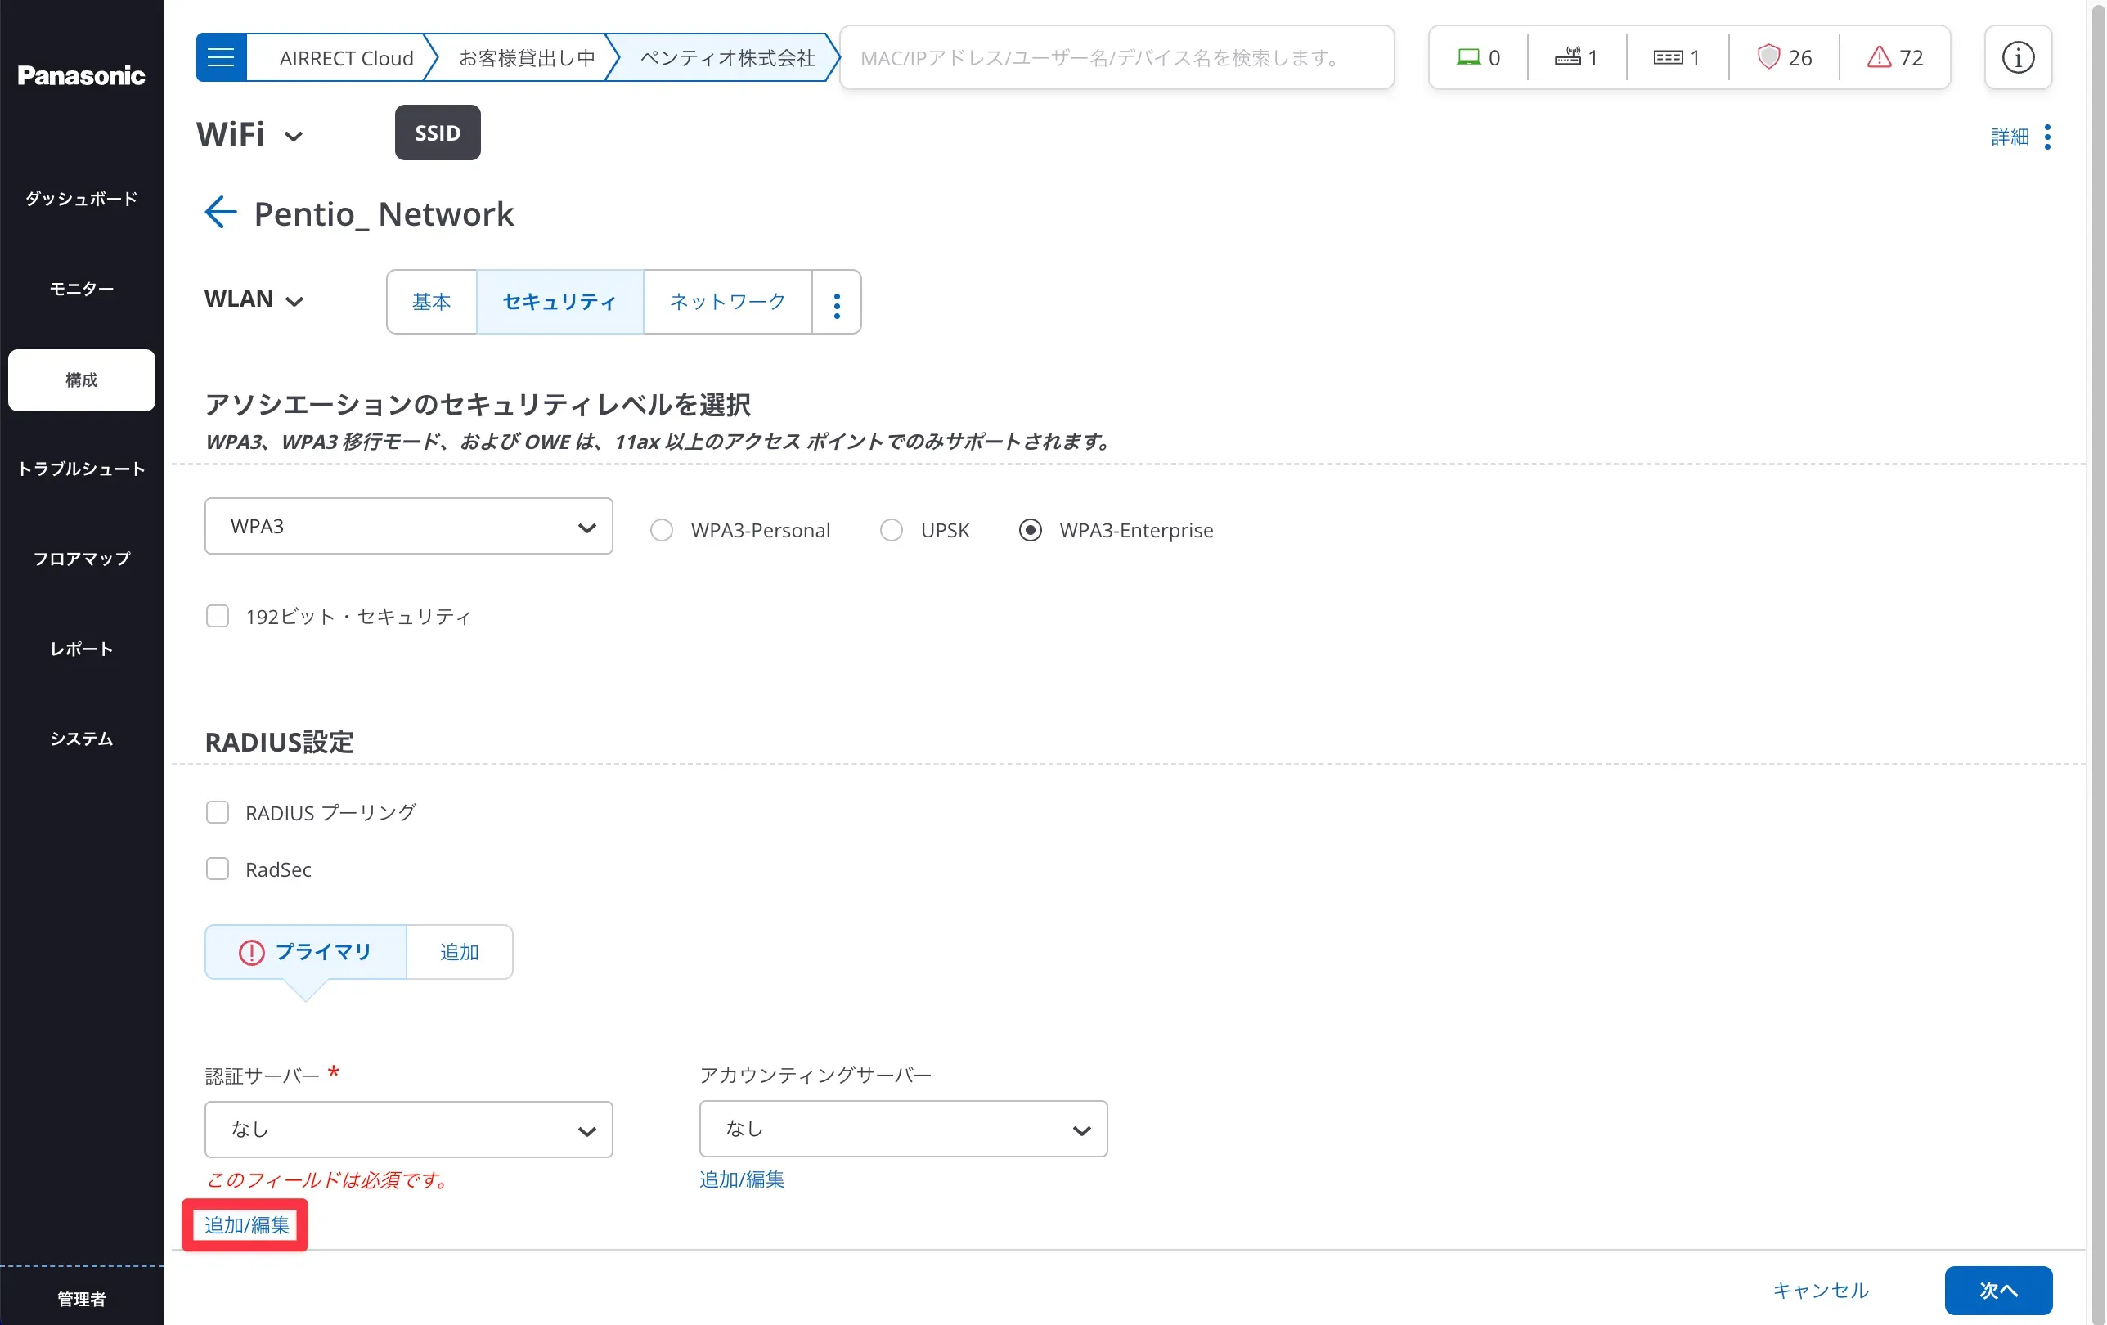
Task: Open the three-dot menu beside ネットワーク tab
Action: [837, 302]
